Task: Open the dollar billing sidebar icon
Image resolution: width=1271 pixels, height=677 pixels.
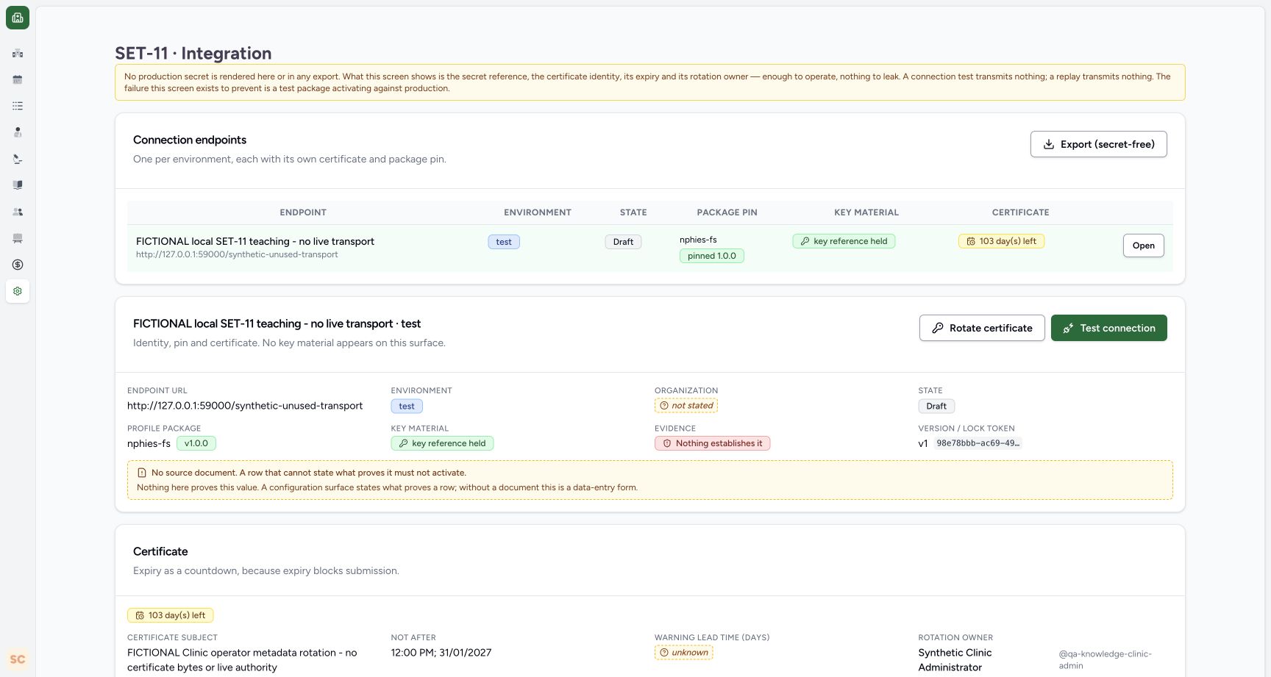Action: point(18,265)
